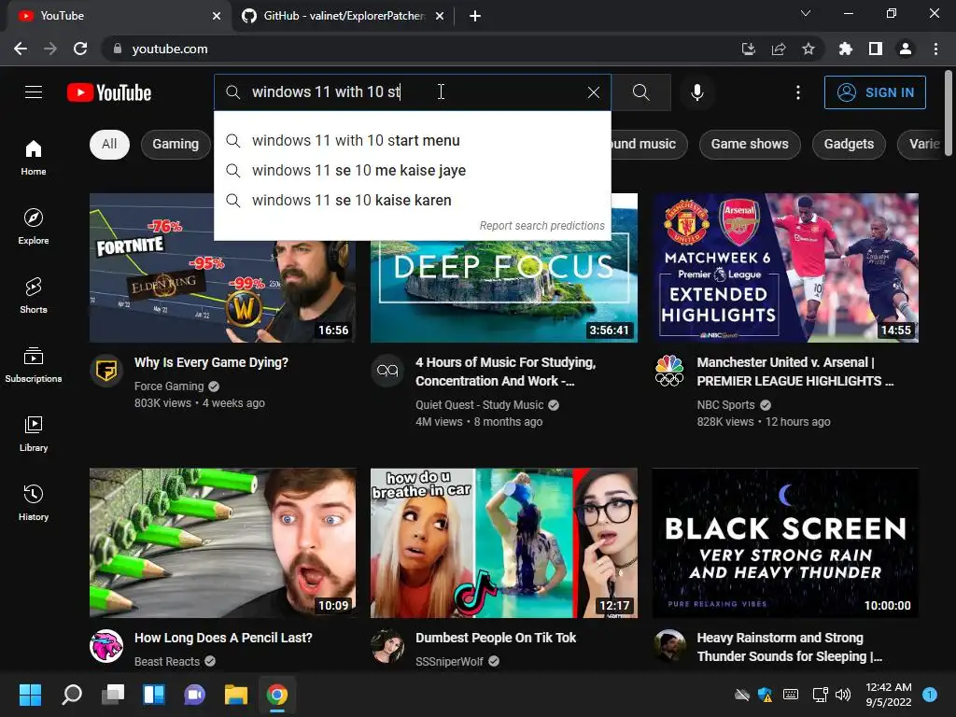Select the Gaming filter chip

tap(176, 144)
